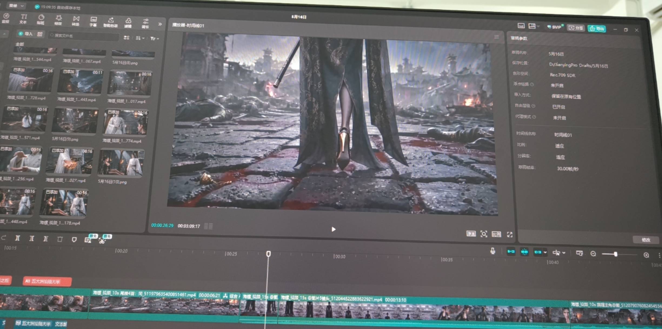Viewport: 662px width, 329px height.
Task: Click the trim-right split icon
Action: click(46, 239)
